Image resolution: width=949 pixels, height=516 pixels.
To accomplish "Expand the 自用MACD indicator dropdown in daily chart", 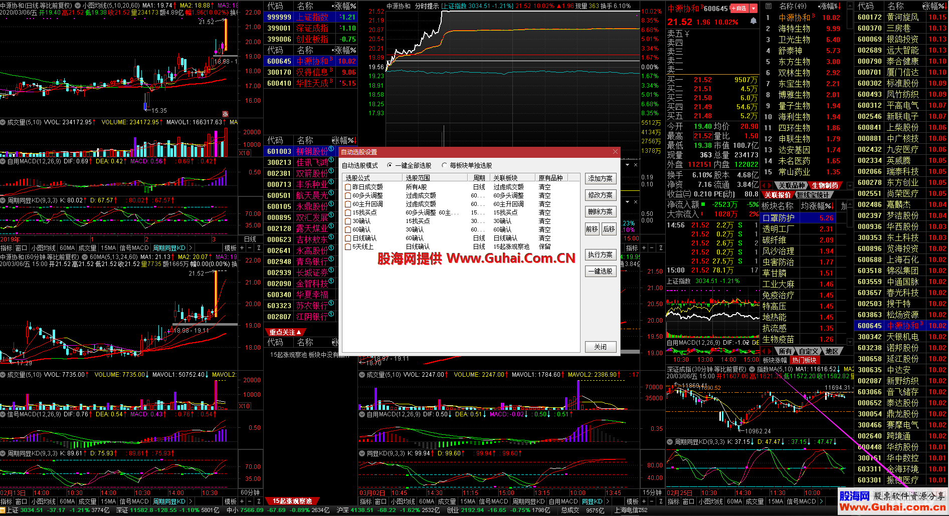I will click(3, 161).
